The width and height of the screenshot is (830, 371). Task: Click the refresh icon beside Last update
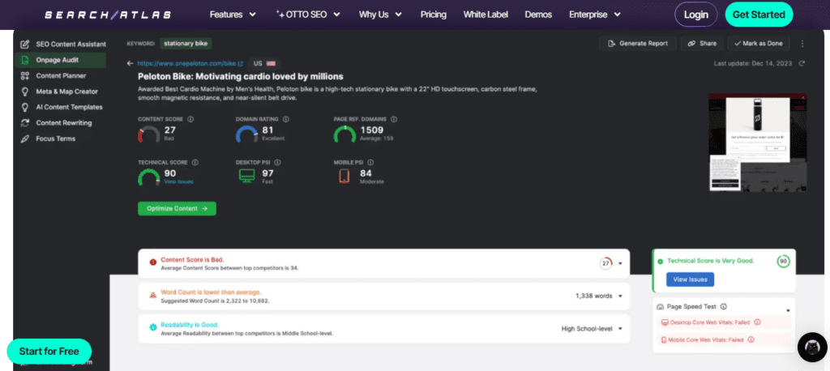tap(802, 63)
